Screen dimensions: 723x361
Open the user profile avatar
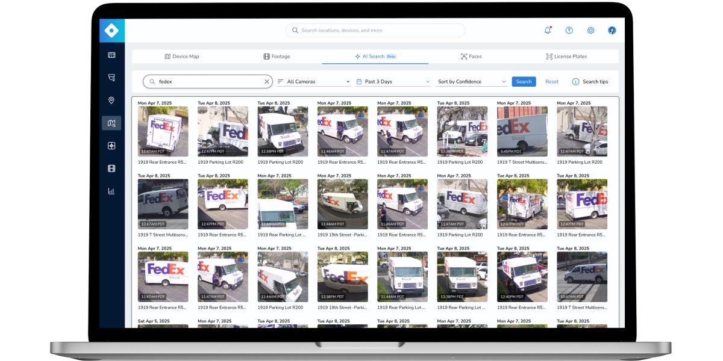[612, 30]
